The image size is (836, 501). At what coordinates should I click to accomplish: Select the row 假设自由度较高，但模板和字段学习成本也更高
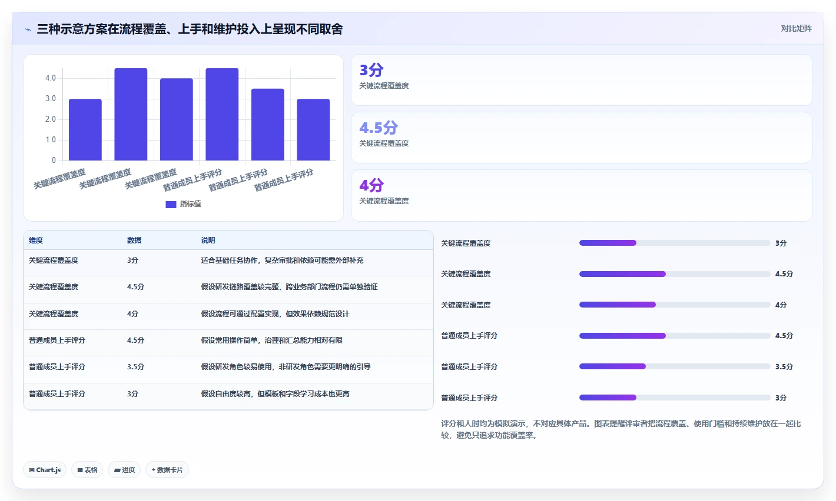tap(228, 396)
